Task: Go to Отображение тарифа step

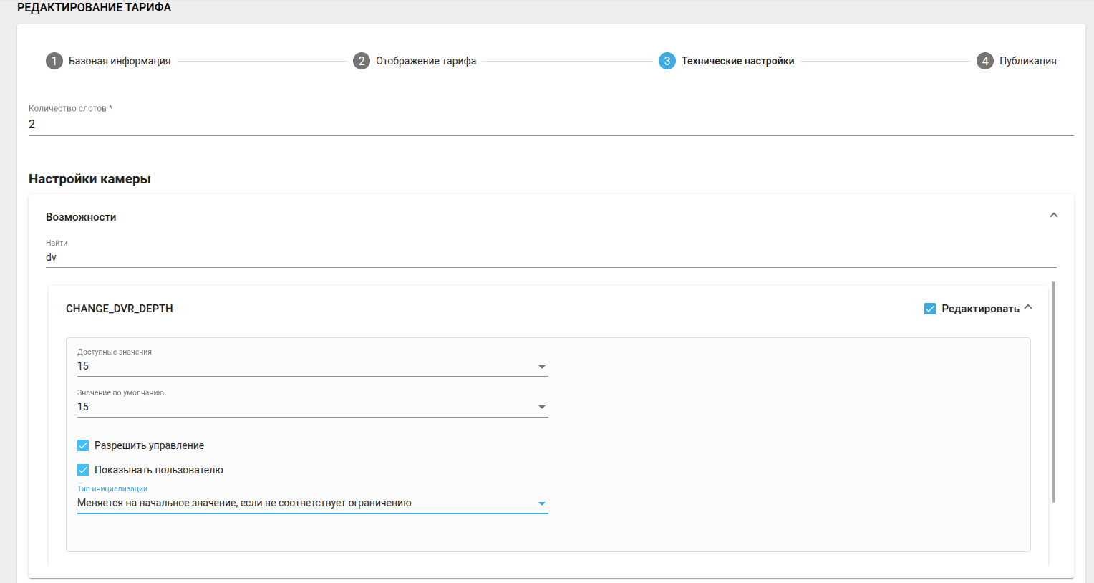Action: coord(426,61)
